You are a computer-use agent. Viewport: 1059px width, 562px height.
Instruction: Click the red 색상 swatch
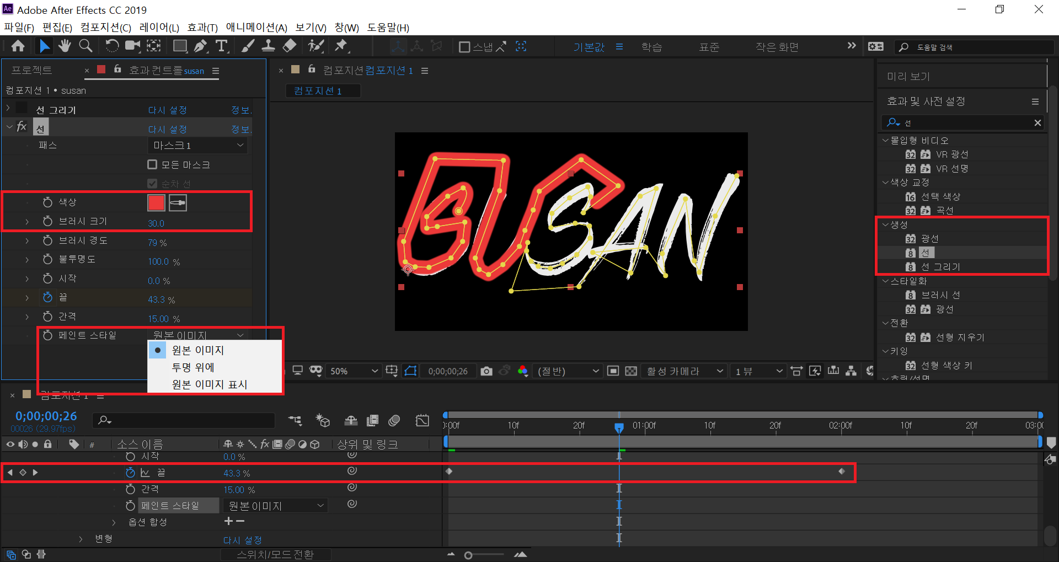click(x=156, y=203)
